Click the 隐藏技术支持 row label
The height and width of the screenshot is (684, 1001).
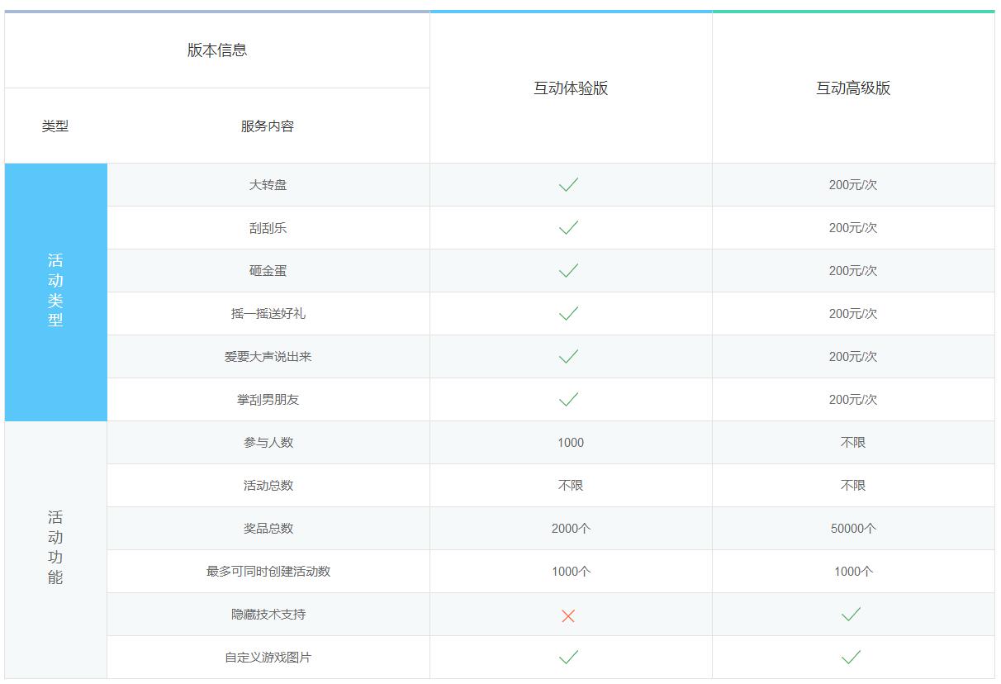(x=268, y=615)
